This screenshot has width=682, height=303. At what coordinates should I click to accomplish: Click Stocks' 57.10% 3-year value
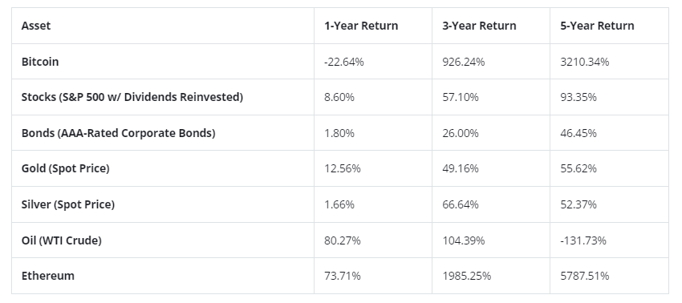pyautogui.click(x=461, y=97)
